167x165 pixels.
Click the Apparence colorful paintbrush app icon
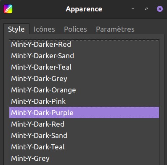tap(8, 9)
